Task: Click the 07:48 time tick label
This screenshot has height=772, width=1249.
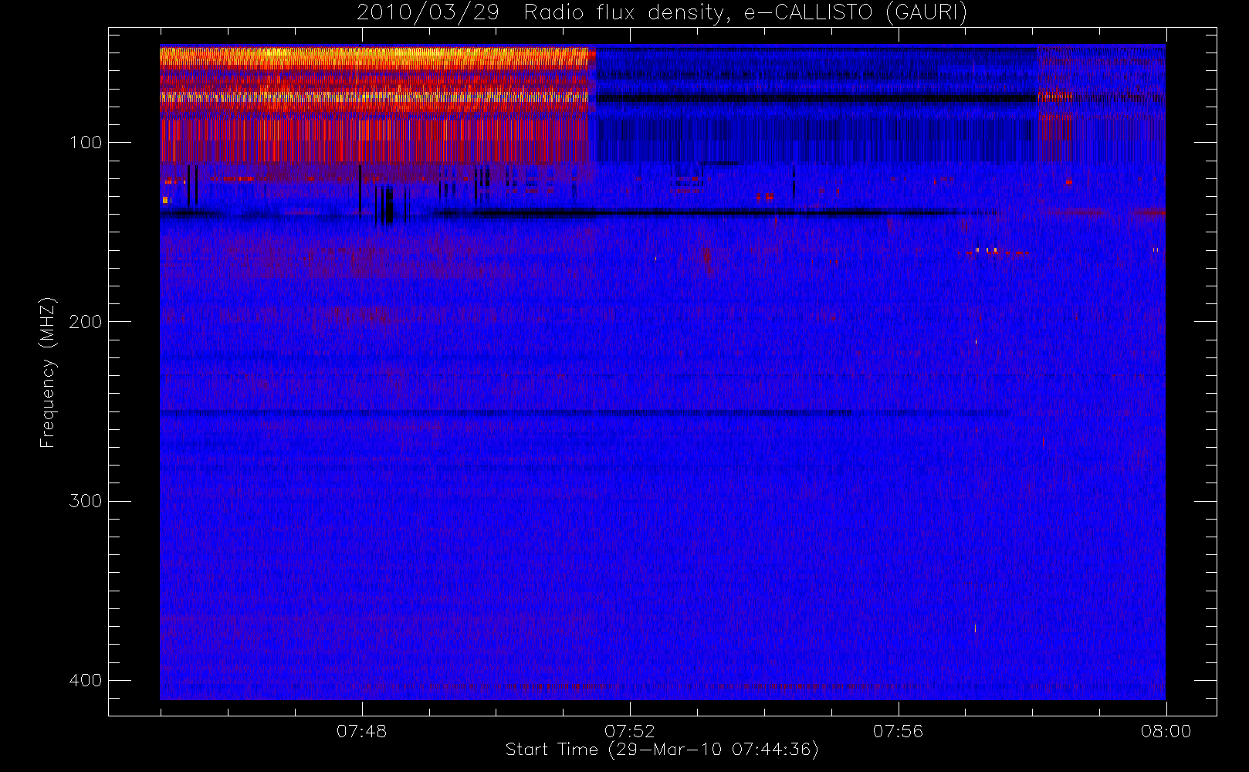Action: 361,731
